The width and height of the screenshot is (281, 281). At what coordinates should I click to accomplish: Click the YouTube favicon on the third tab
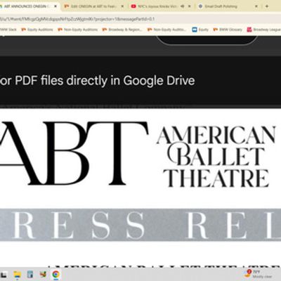(x=133, y=6)
